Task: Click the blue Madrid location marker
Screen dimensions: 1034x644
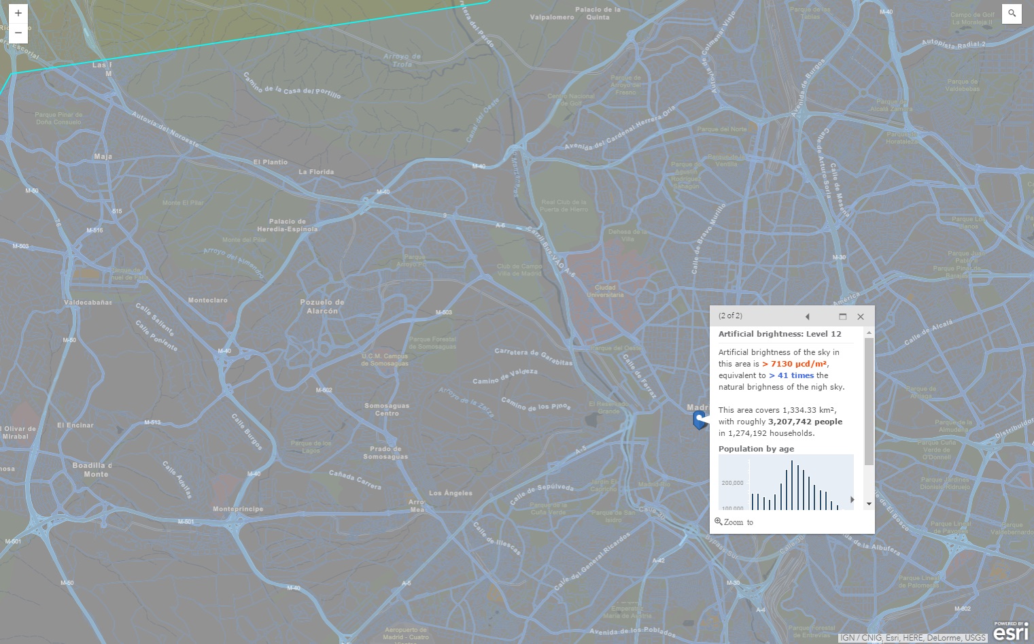Action: pyautogui.click(x=698, y=420)
